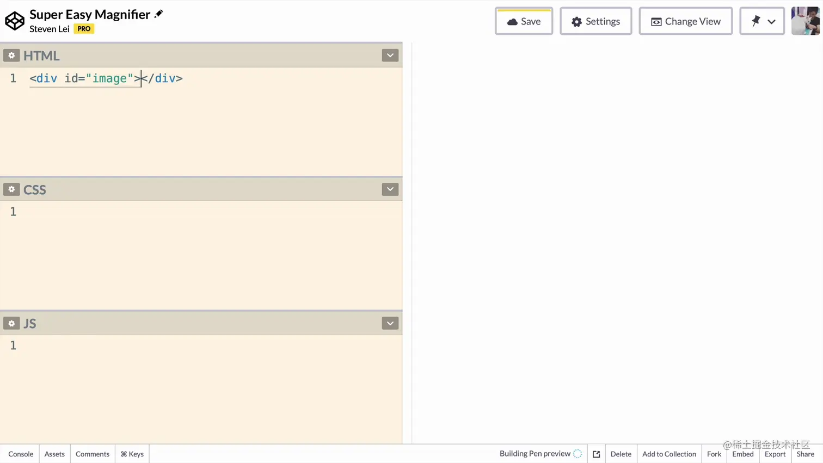Click the Change View button

(685, 21)
